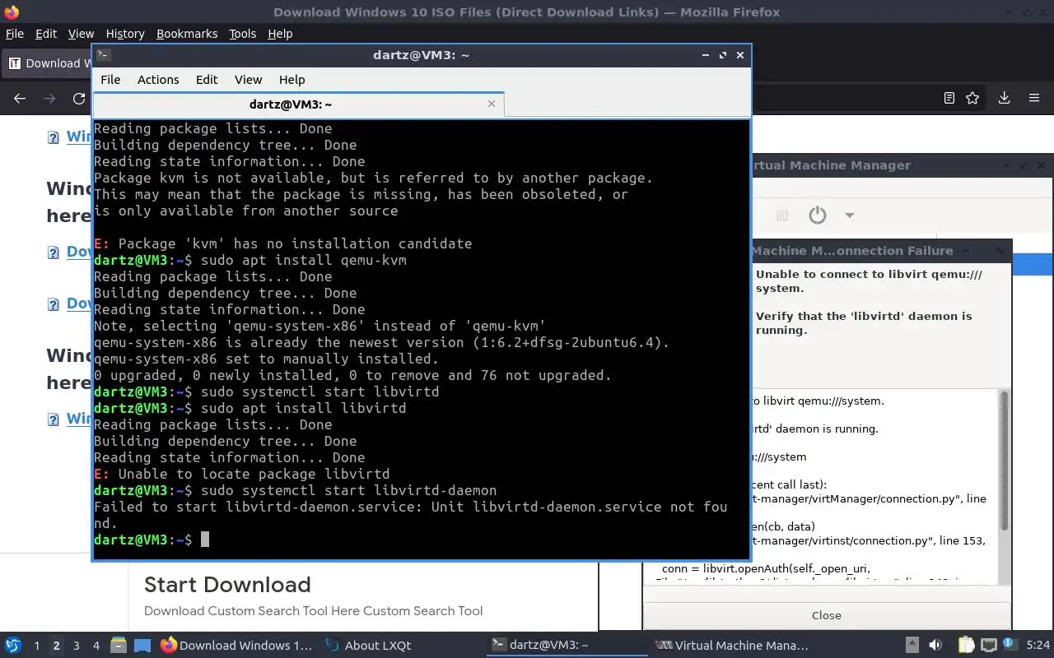Open the Firefox Edit menu
This screenshot has width=1054, height=658.
46,34
